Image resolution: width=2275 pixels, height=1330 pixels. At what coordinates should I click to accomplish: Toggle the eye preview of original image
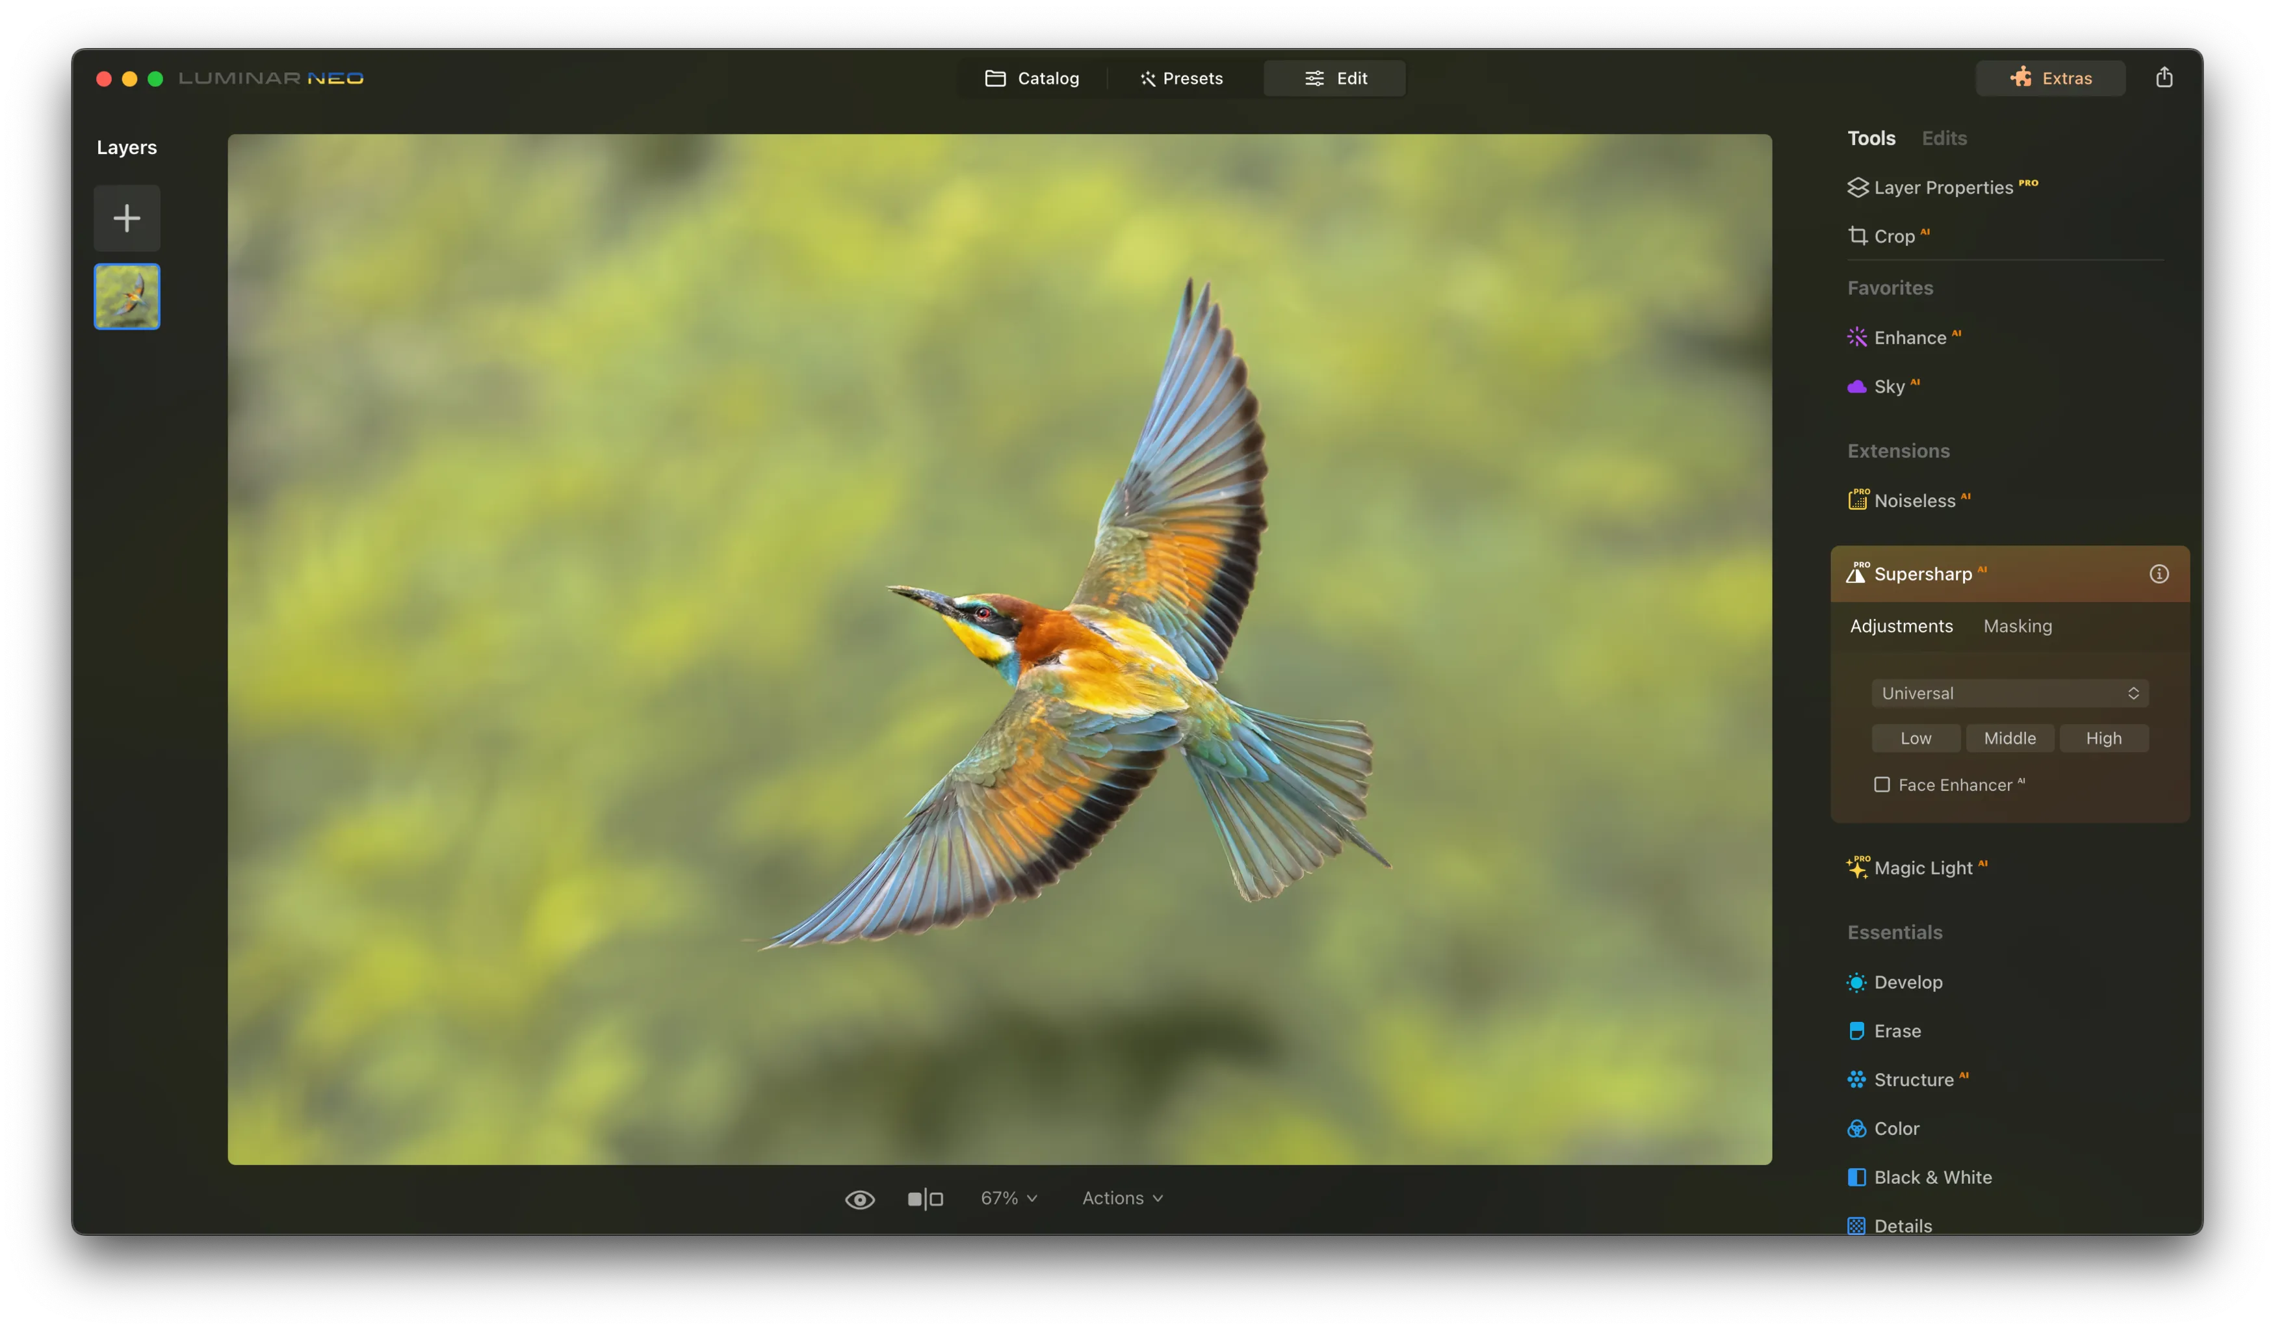(859, 1198)
